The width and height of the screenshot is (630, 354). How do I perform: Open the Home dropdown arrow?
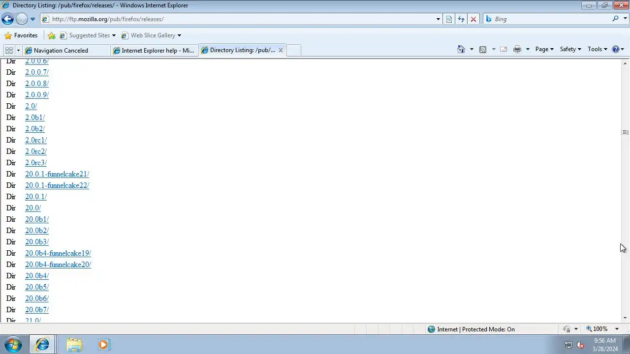pyautogui.click(x=472, y=49)
